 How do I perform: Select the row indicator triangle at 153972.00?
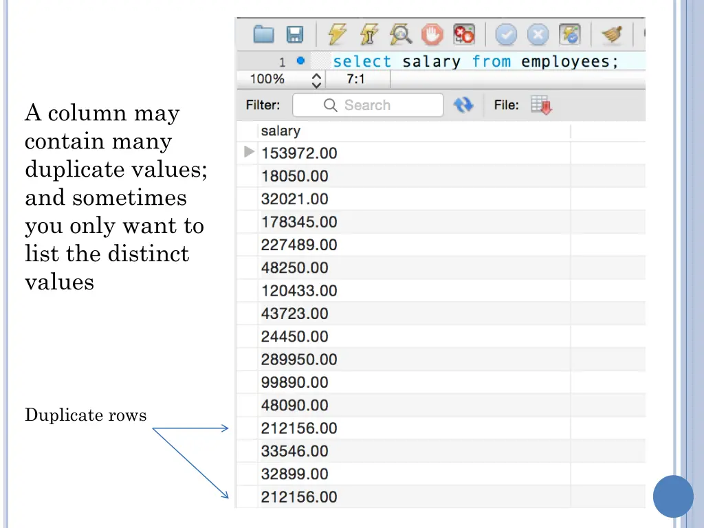pos(249,152)
